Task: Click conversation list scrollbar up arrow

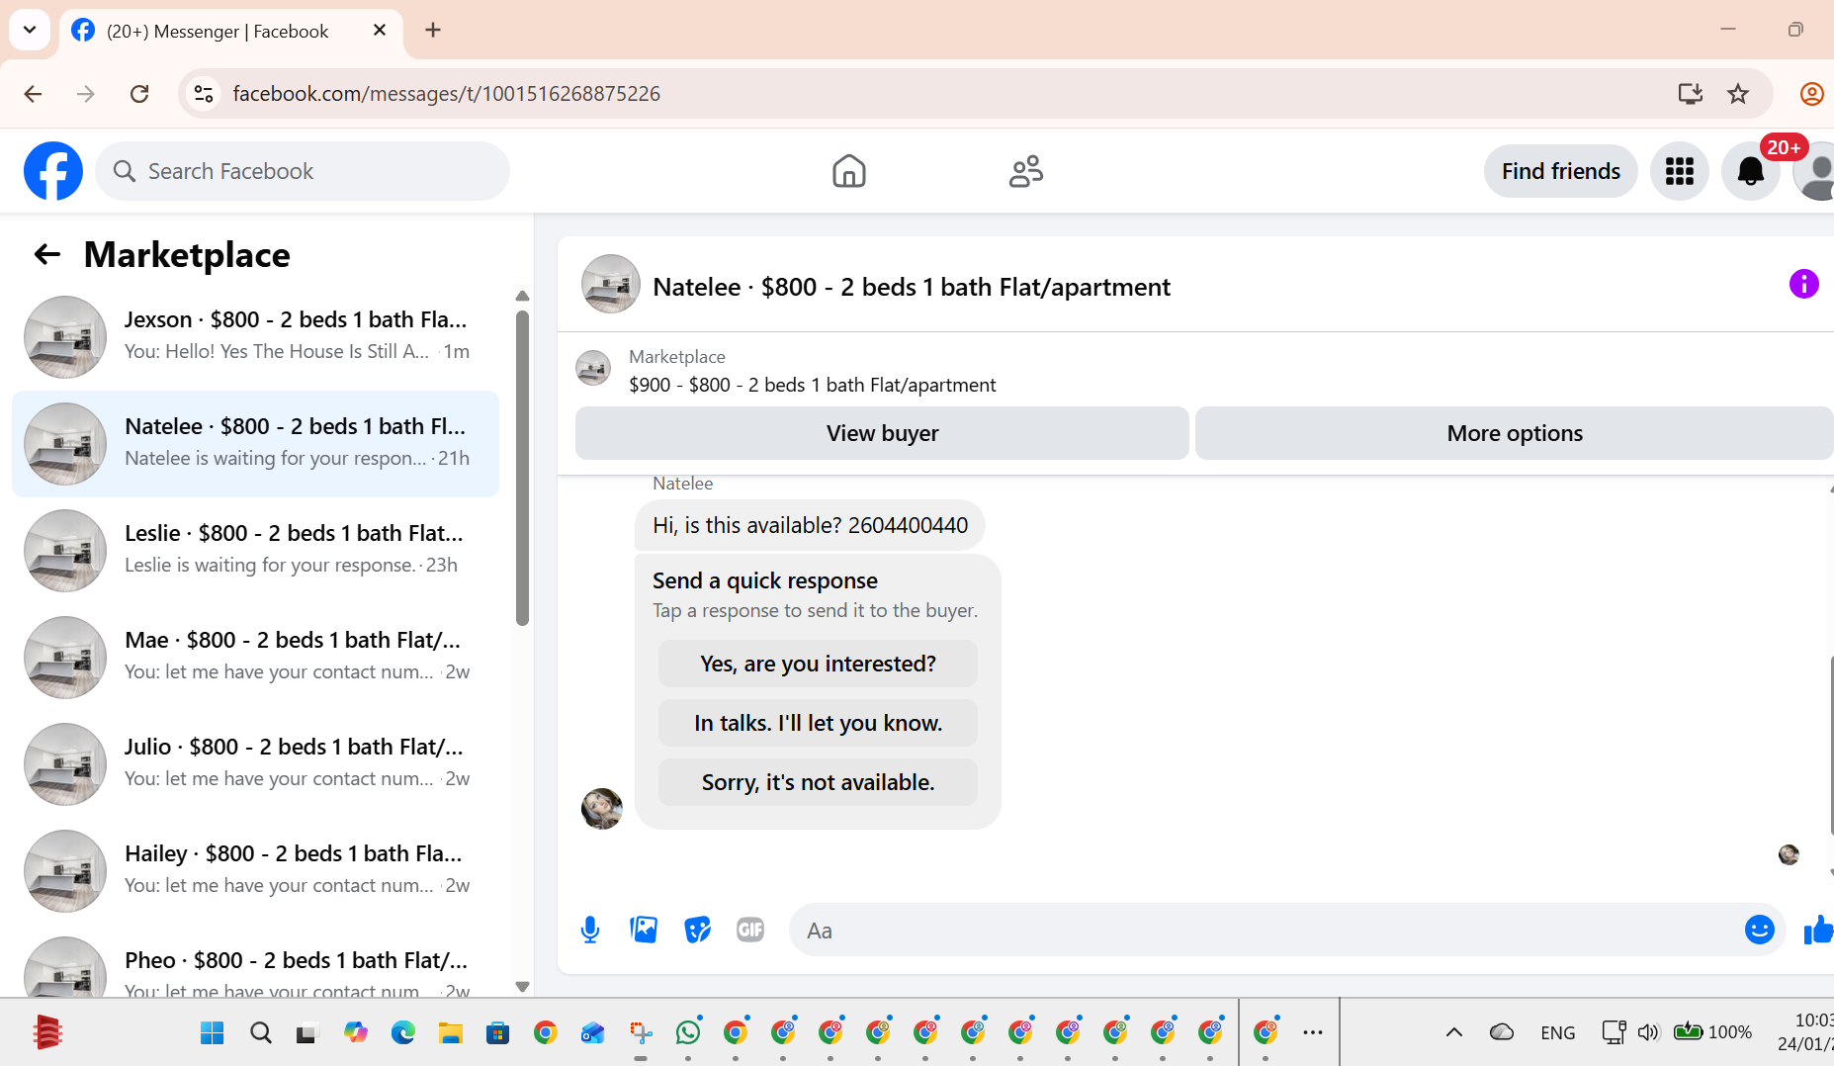Action: point(522,296)
